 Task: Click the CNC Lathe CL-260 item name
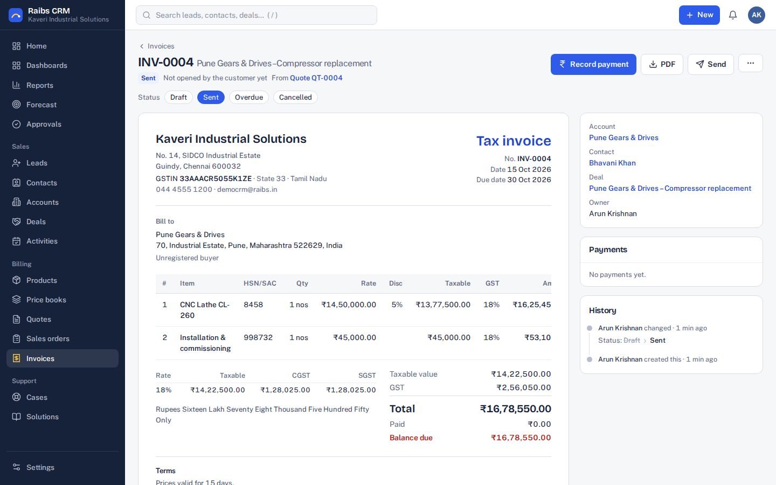[205, 310]
